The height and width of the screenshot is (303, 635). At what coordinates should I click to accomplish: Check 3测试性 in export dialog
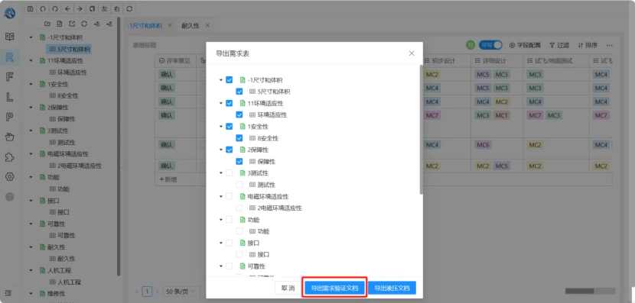tap(230, 173)
